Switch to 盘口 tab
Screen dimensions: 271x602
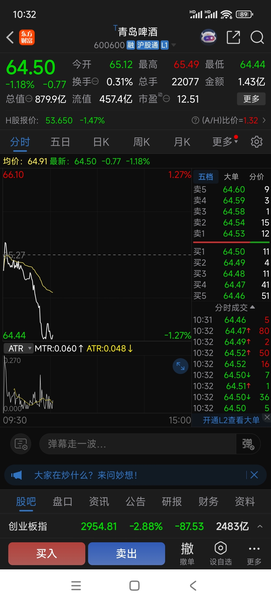coord(62,502)
